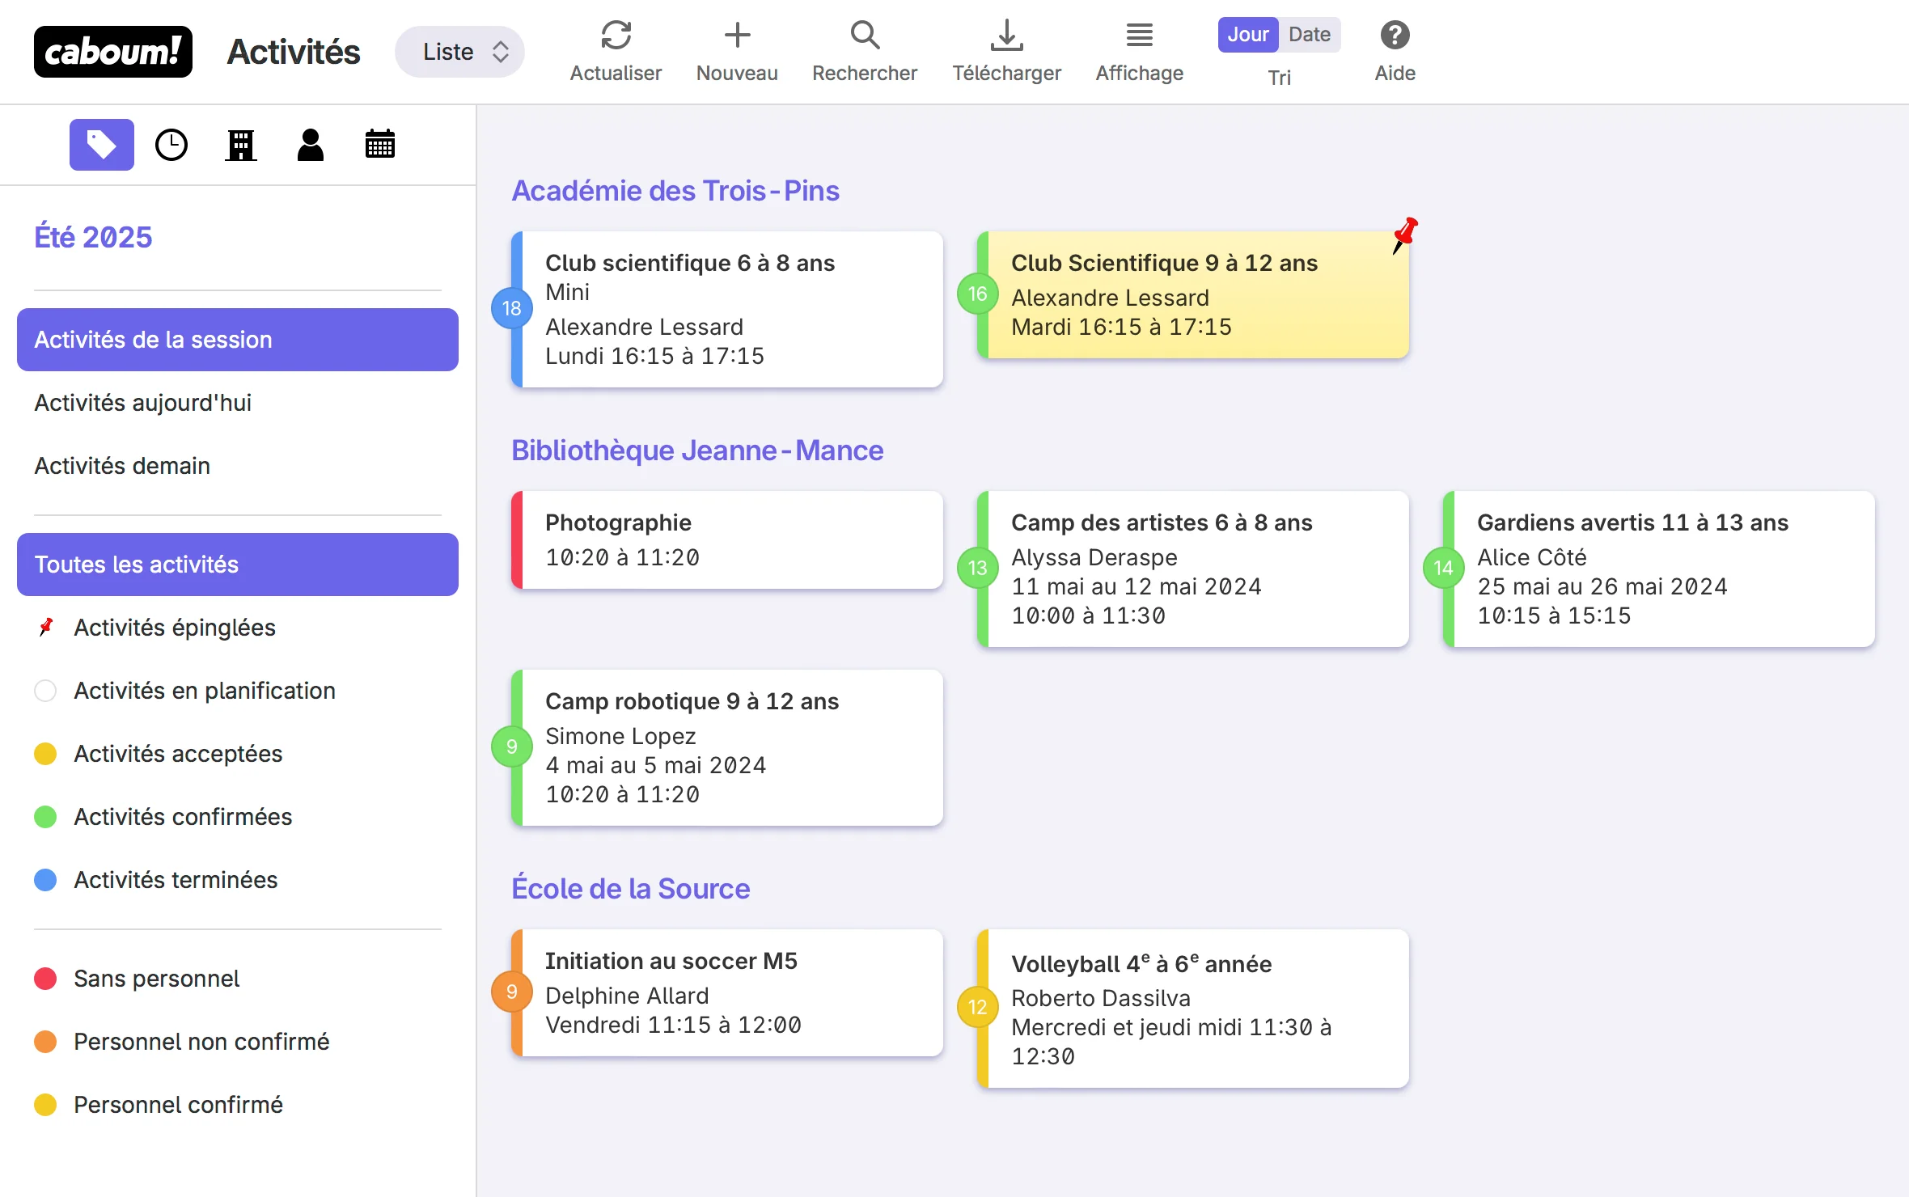
Task: Open the Aide help icon
Action: pos(1395,36)
